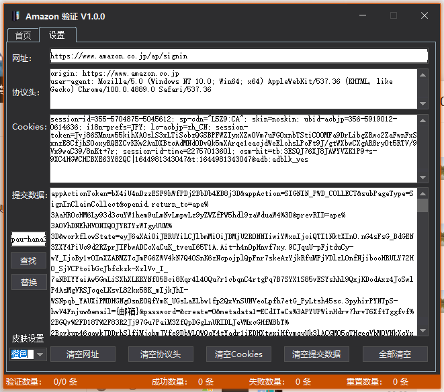Click the Cookies scrollbar down arrow
The height and width of the screenshot is (392, 444).
pyautogui.click(x=423, y=177)
